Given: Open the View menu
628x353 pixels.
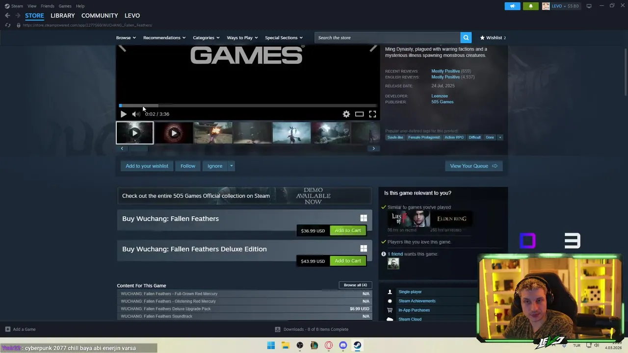Looking at the screenshot, I should (x=32, y=6).
